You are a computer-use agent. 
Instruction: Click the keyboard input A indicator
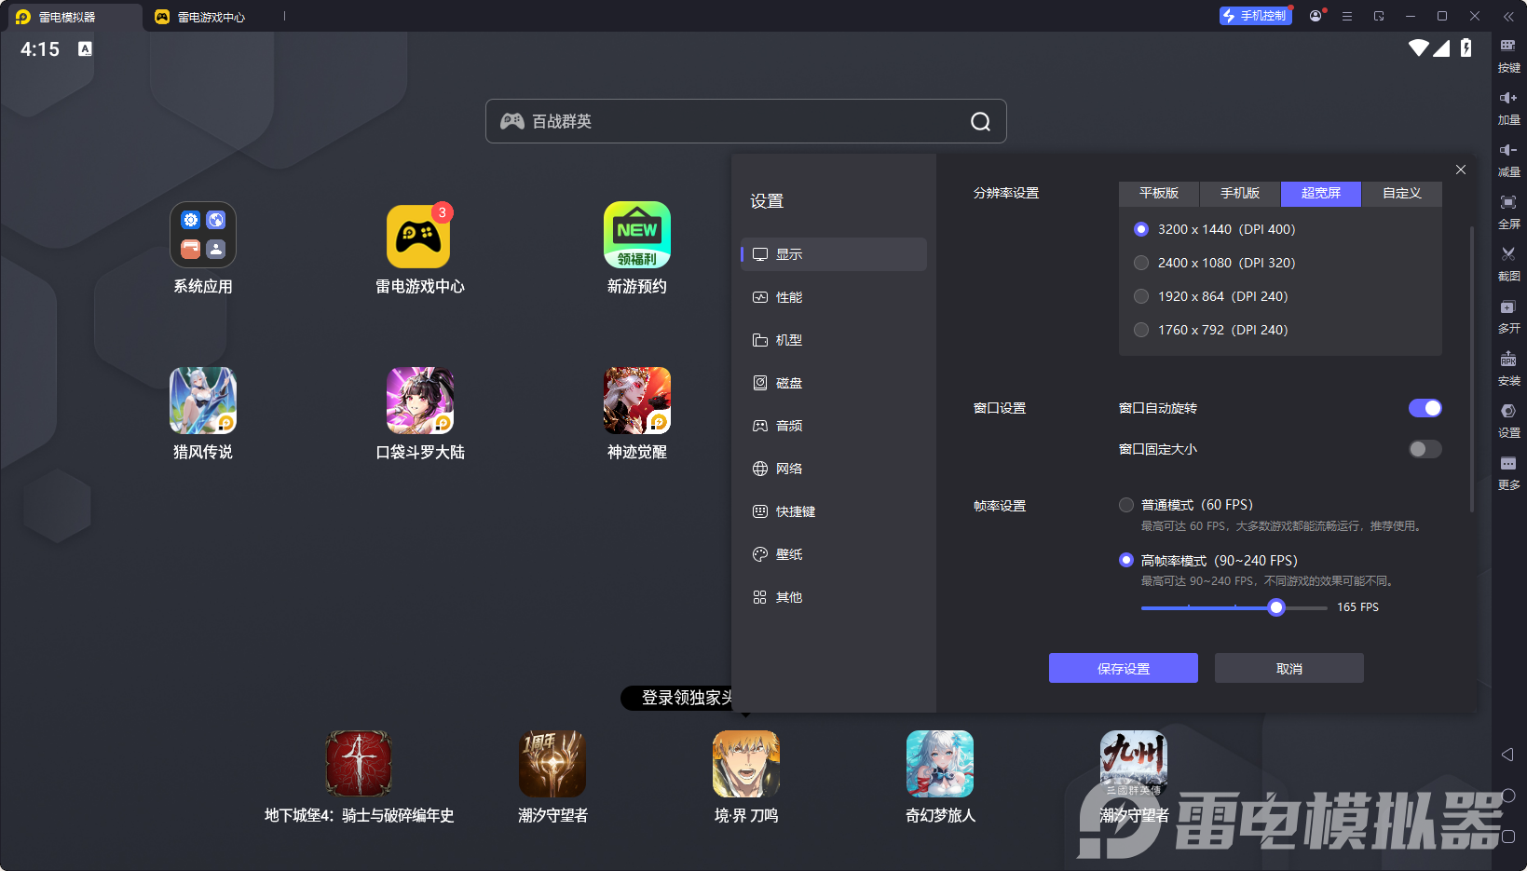[85, 48]
